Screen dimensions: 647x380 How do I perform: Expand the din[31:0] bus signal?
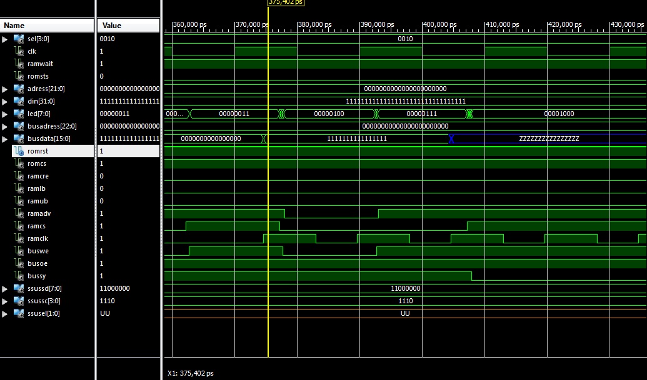4,101
